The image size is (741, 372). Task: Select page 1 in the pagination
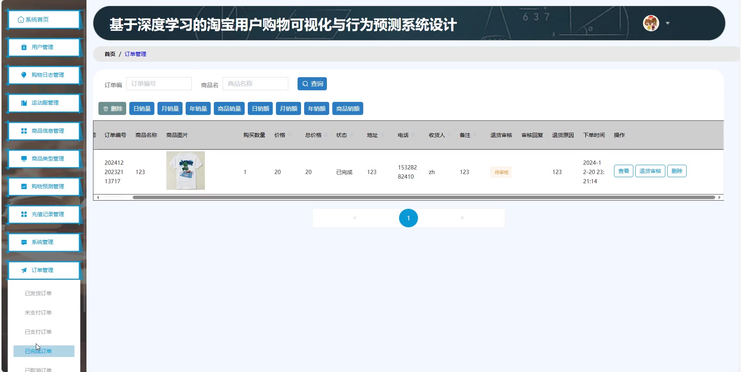pos(408,218)
